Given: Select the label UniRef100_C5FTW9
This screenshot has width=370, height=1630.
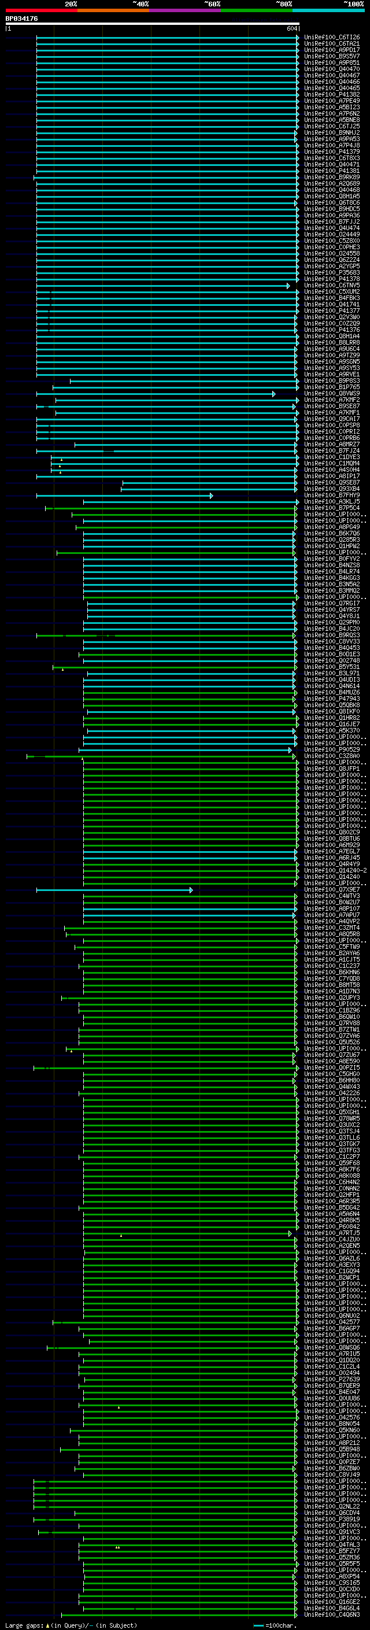Looking at the screenshot, I should click(332, 947).
